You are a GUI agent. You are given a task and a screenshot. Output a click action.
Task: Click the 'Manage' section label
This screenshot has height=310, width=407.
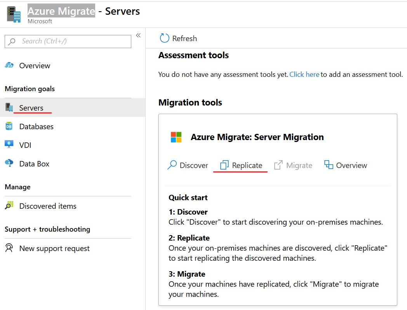(x=17, y=187)
